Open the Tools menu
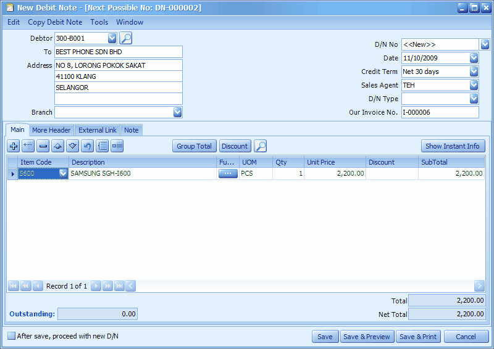The height and width of the screenshot is (349, 494). click(99, 22)
